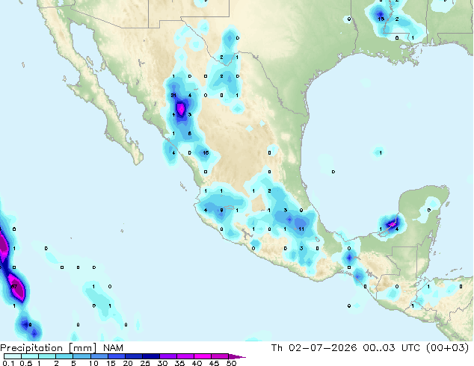The width and height of the screenshot is (474, 366).
Task: Pick the 10–15 mm legend color swatch
Action: [99, 356]
